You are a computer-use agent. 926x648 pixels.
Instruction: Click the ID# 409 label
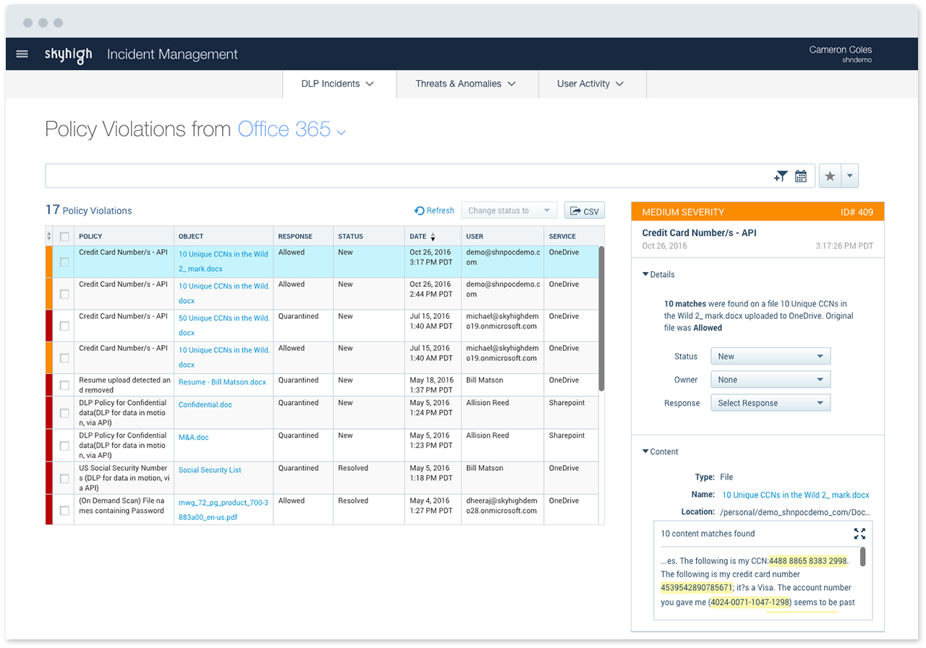[857, 212]
